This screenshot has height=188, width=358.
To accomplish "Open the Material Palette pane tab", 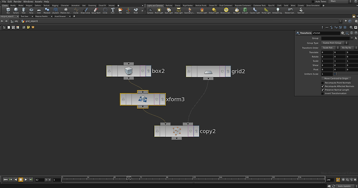I will [42, 16].
